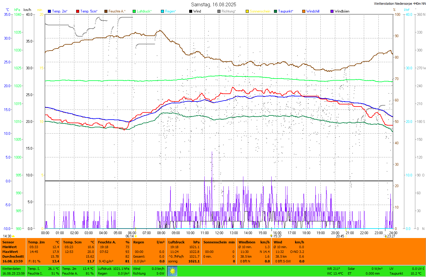Image resolution: width=426 pixels, height=277 pixels.
Task: Toggle the Wind series legend label
Action: (197, 11)
